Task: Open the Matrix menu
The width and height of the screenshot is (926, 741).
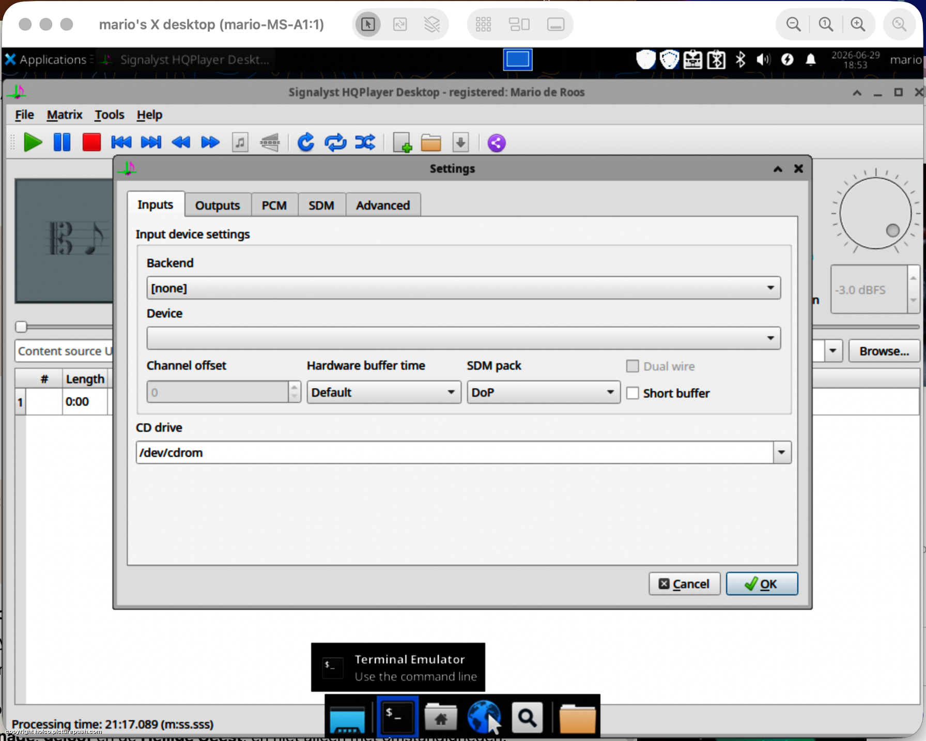Action: pos(65,115)
